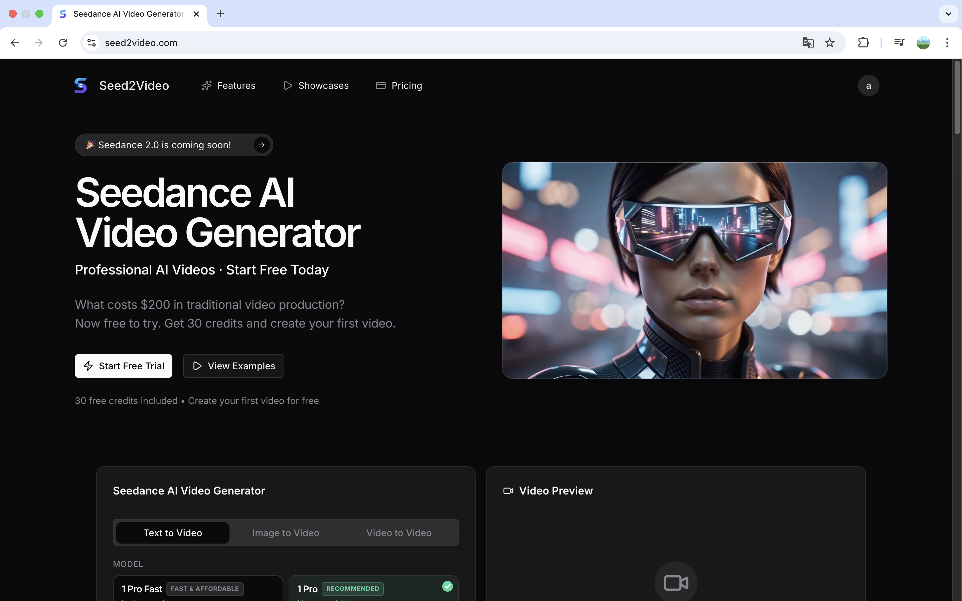962x601 pixels.
Task: Bookmark this page with the star icon
Action: pyautogui.click(x=829, y=42)
